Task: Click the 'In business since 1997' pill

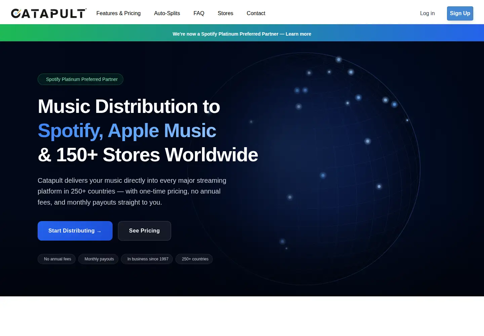Action: click(x=147, y=259)
